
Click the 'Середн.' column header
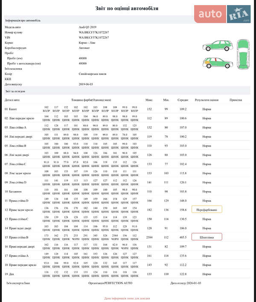click(183, 100)
